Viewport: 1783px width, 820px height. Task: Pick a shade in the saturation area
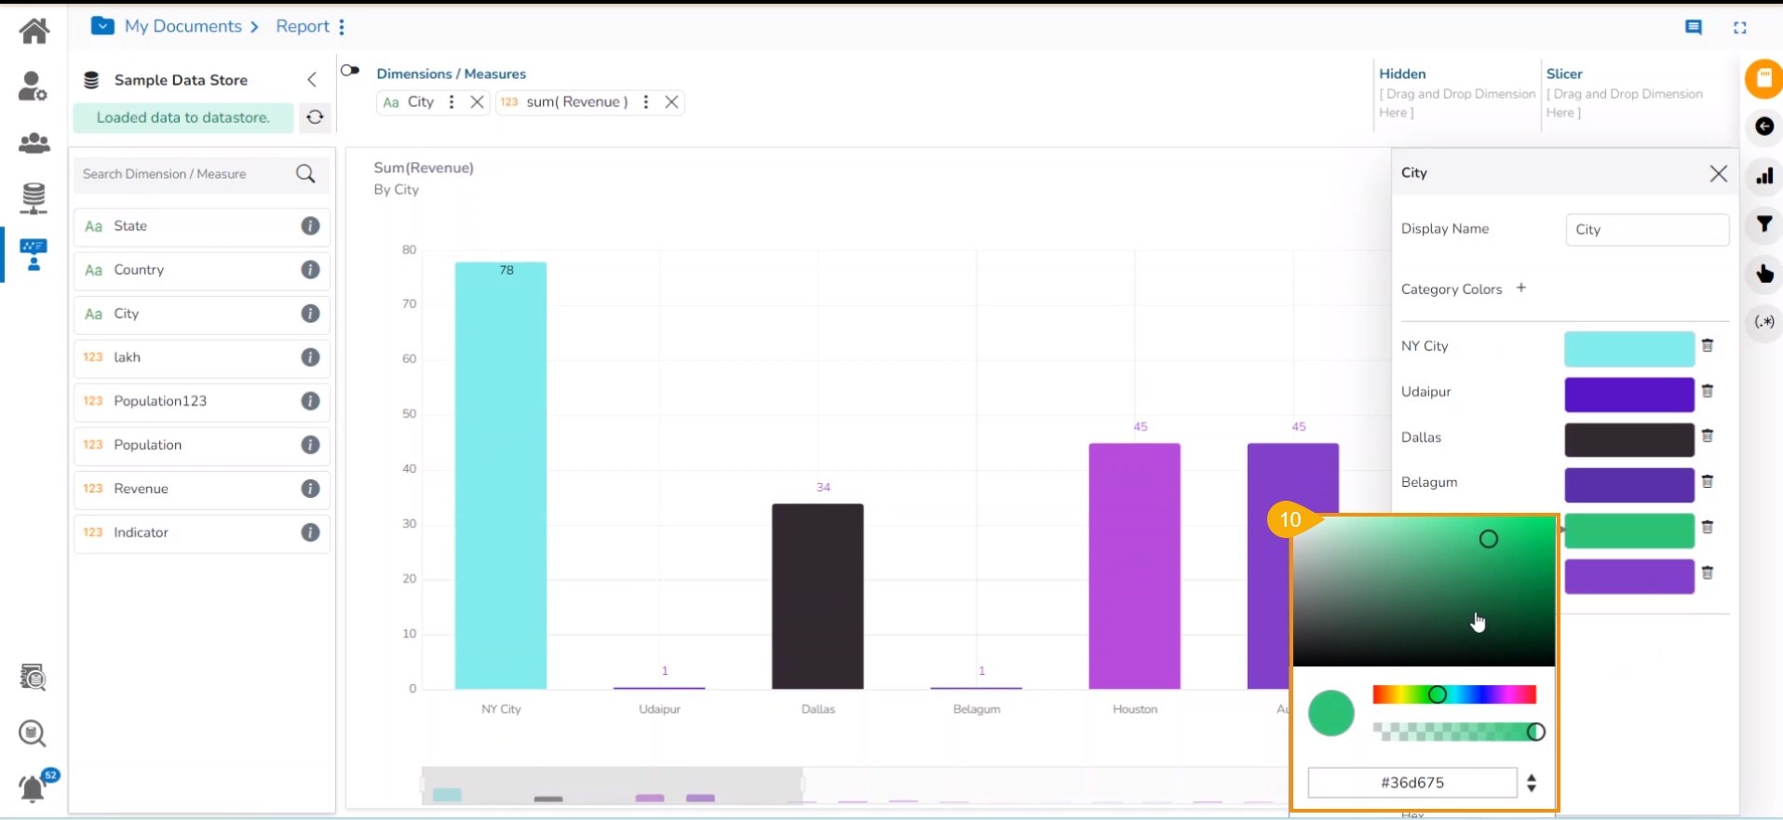point(1425,592)
